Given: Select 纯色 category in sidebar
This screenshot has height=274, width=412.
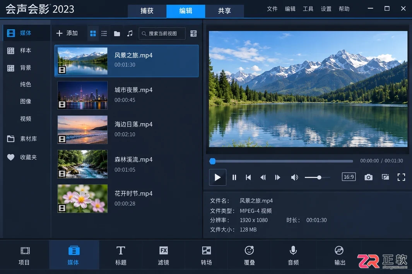Looking at the screenshot, I should (26, 84).
